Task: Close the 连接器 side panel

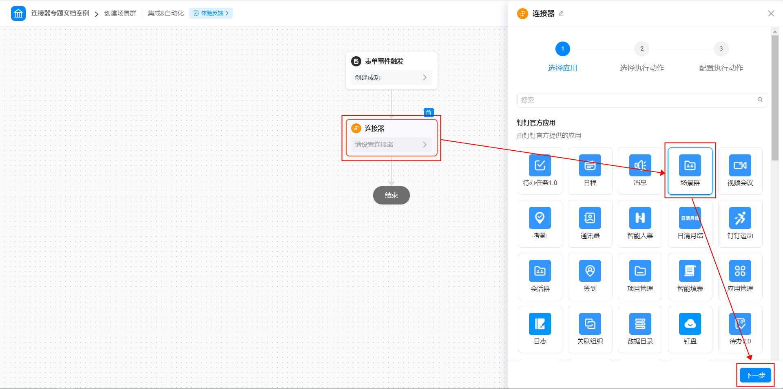Action: (x=771, y=13)
